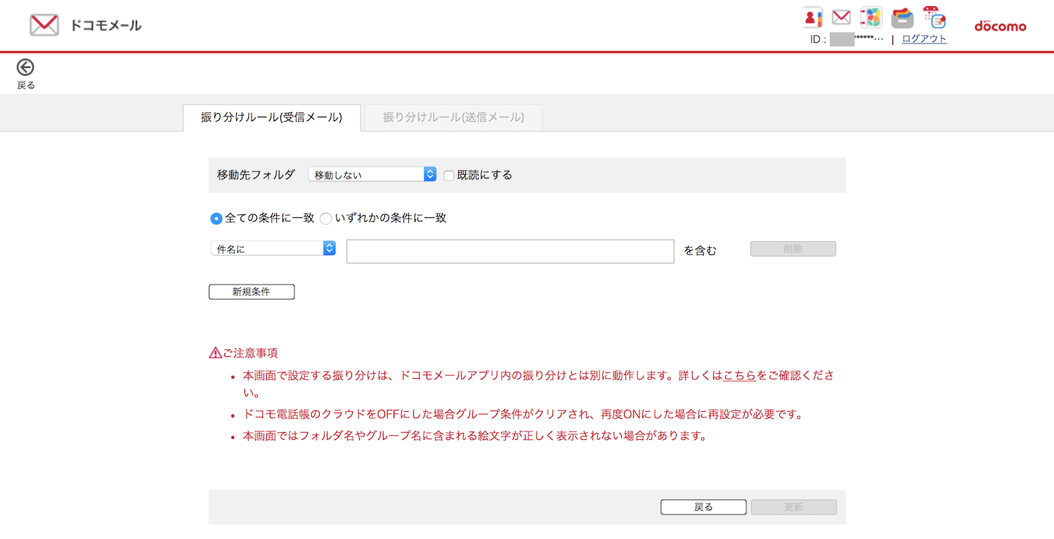
Task: Switch to 振り分けルール(受信メール) tab
Action: (x=272, y=117)
